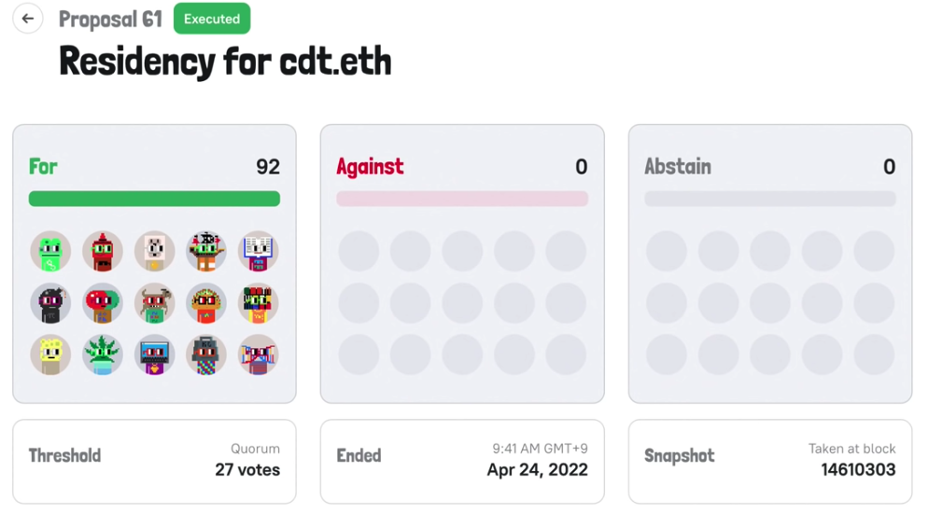Click the green For vote progress bar
This screenshot has width=943, height=513.
(x=154, y=199)
